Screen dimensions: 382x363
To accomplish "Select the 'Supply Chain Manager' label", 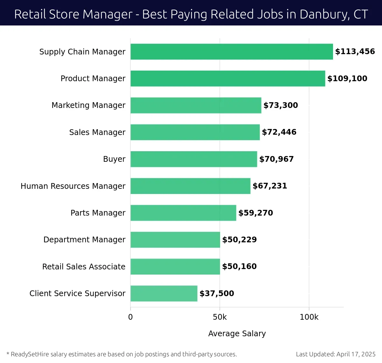I will 82,52.
